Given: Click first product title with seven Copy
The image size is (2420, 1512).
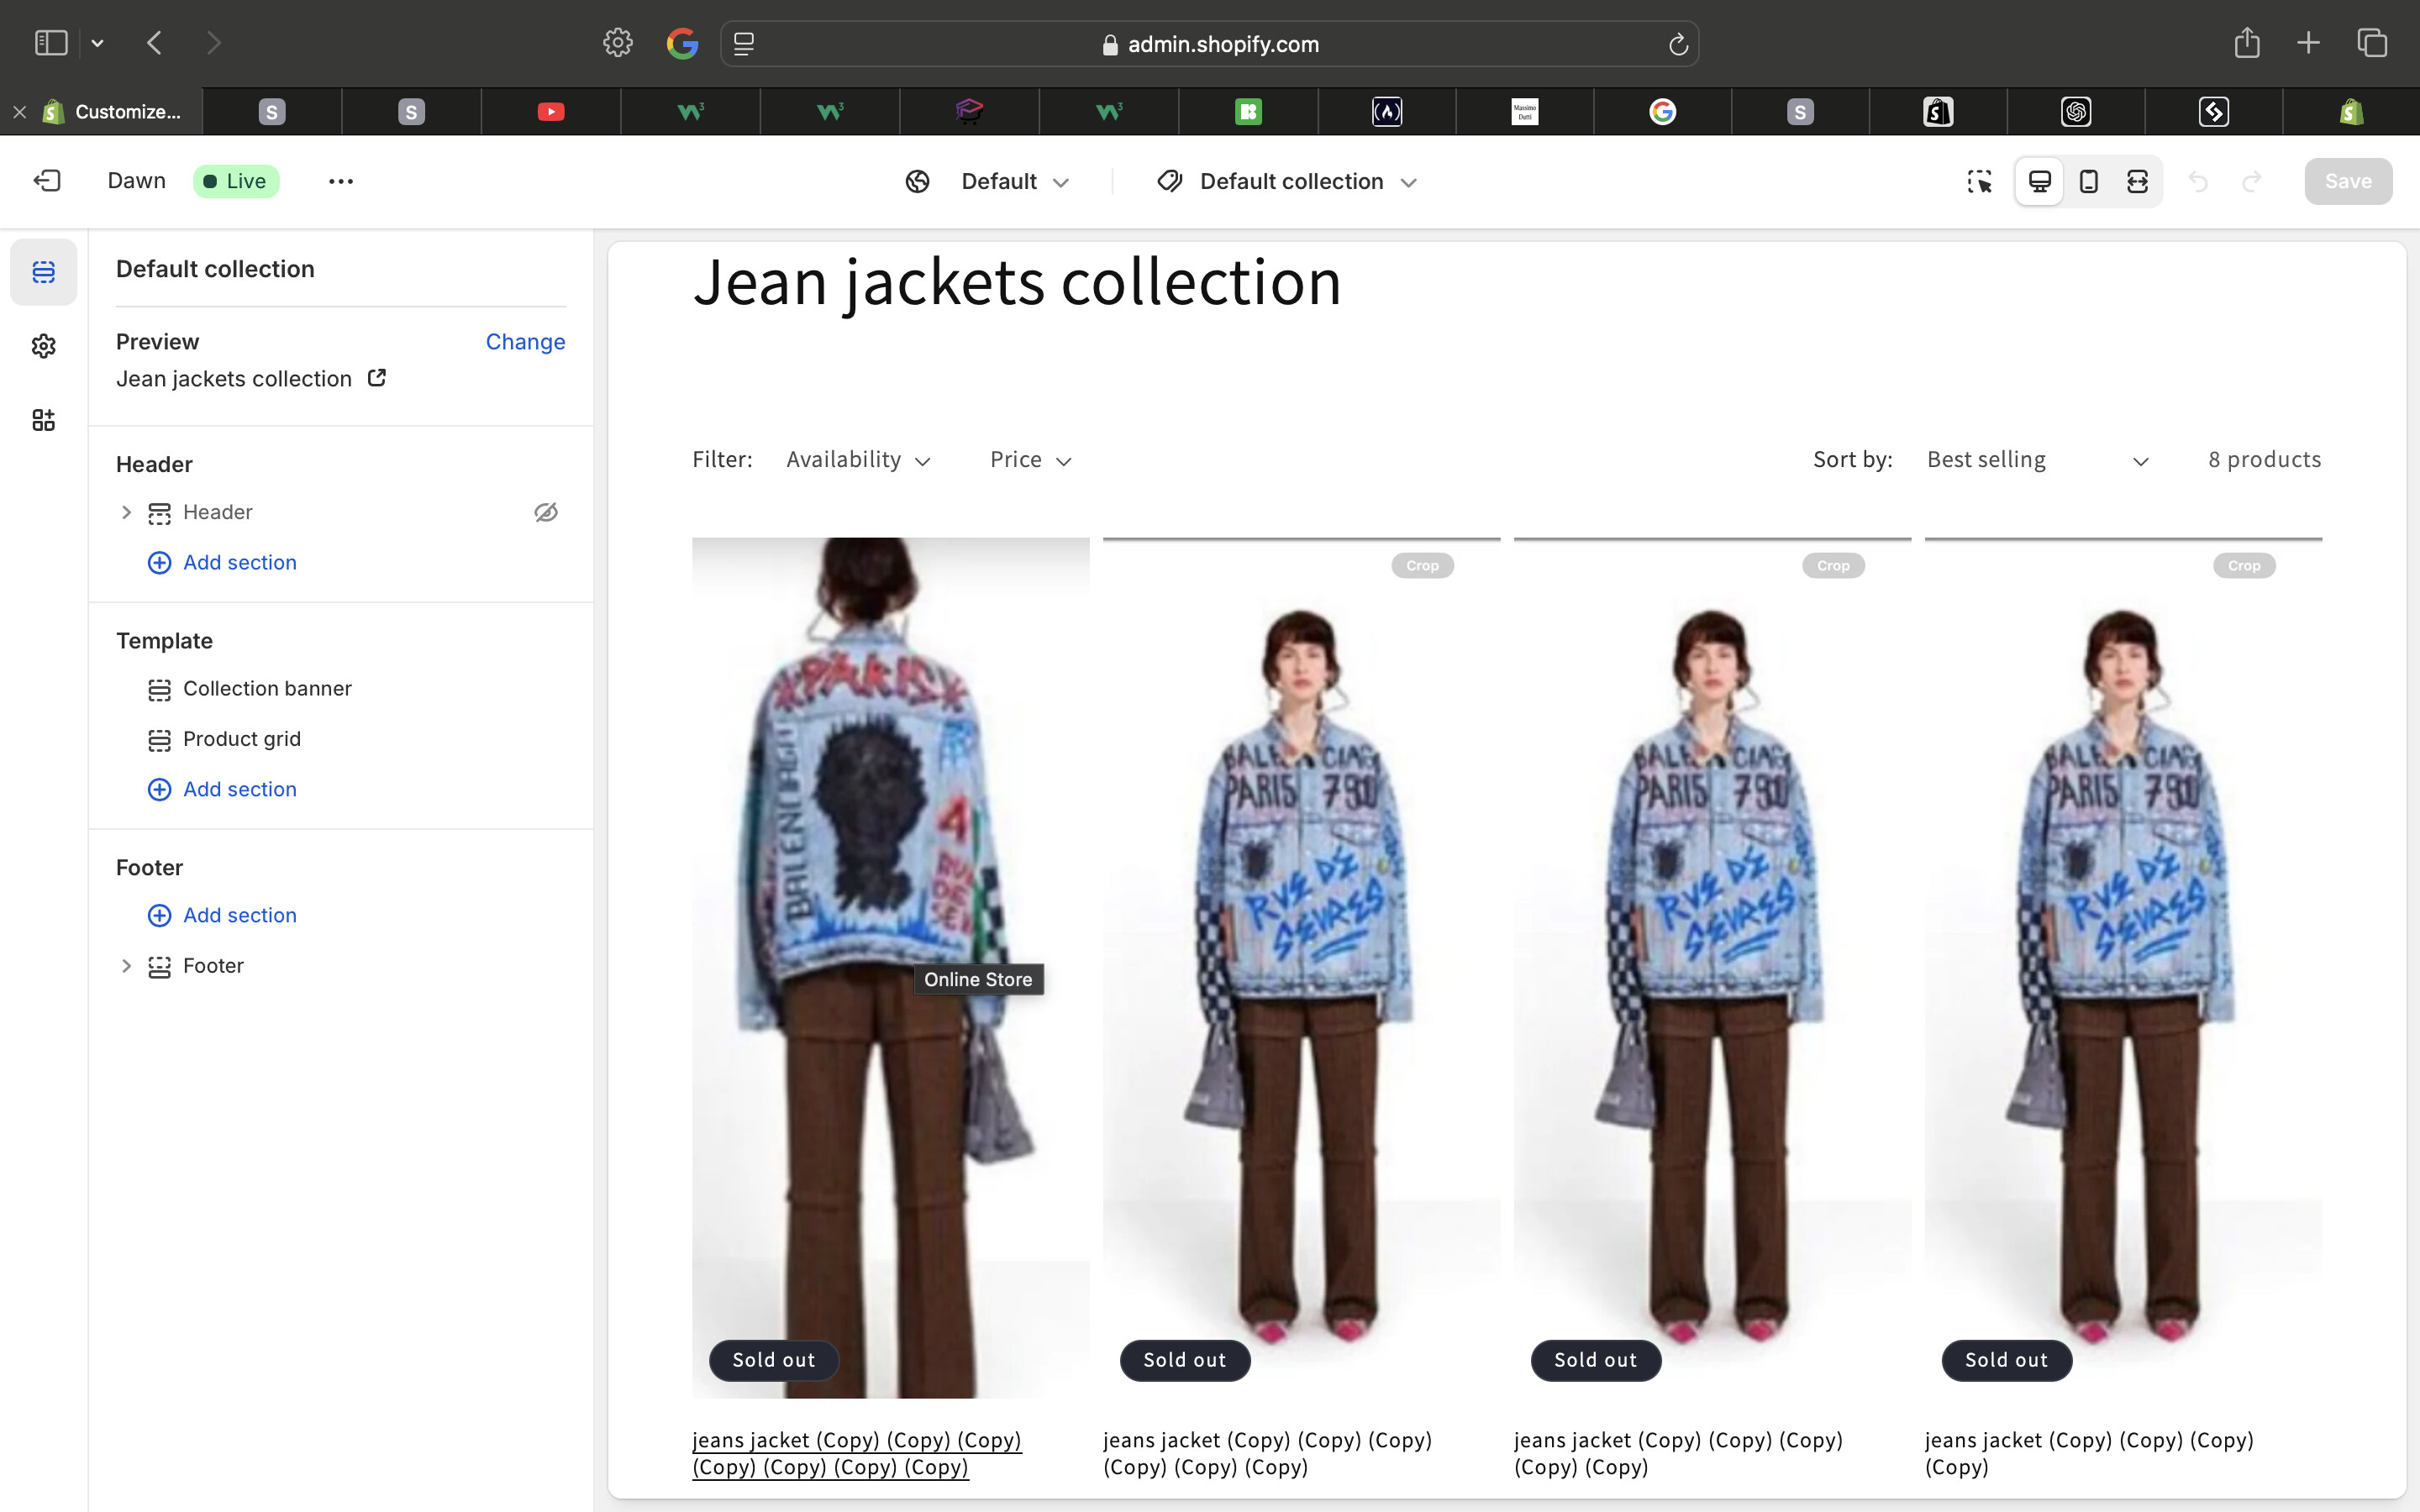Looking at the screenshot, I should tap(857, 1454).
